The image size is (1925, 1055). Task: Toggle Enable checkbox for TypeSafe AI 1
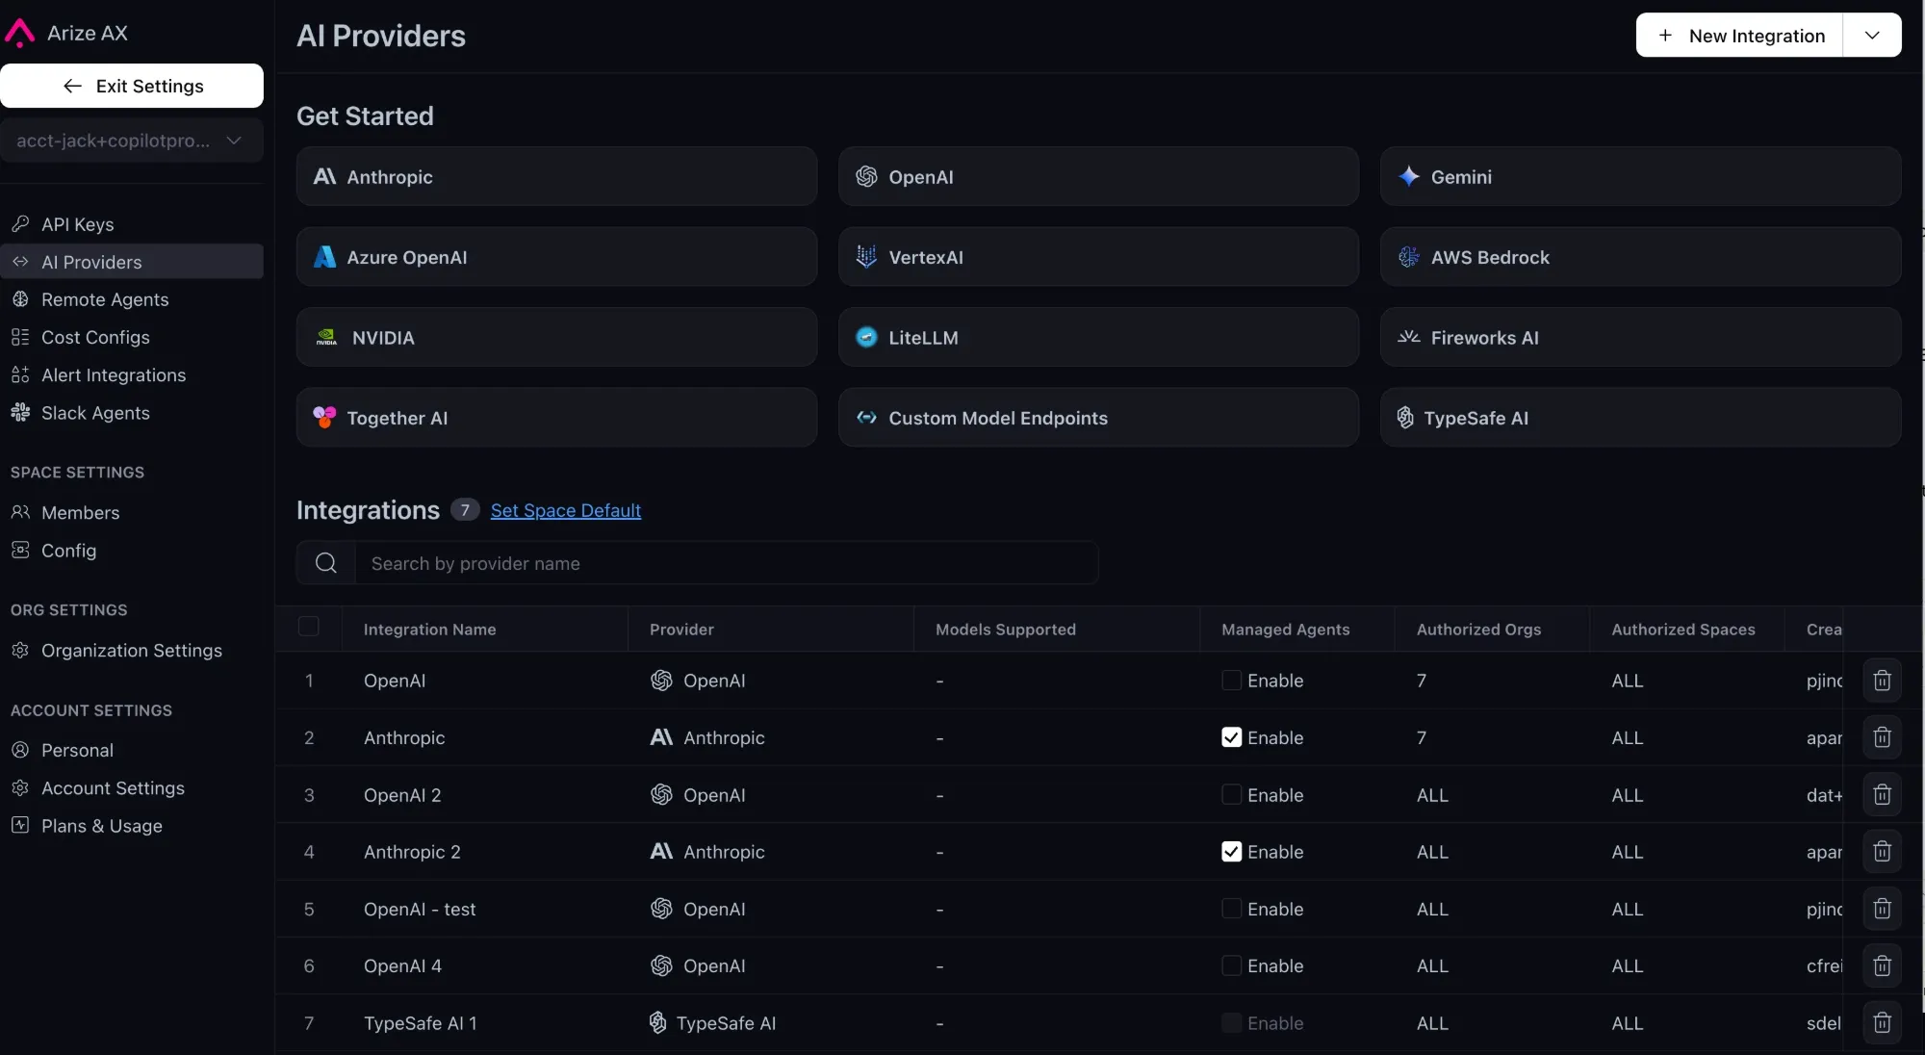coord(1231,1023)
